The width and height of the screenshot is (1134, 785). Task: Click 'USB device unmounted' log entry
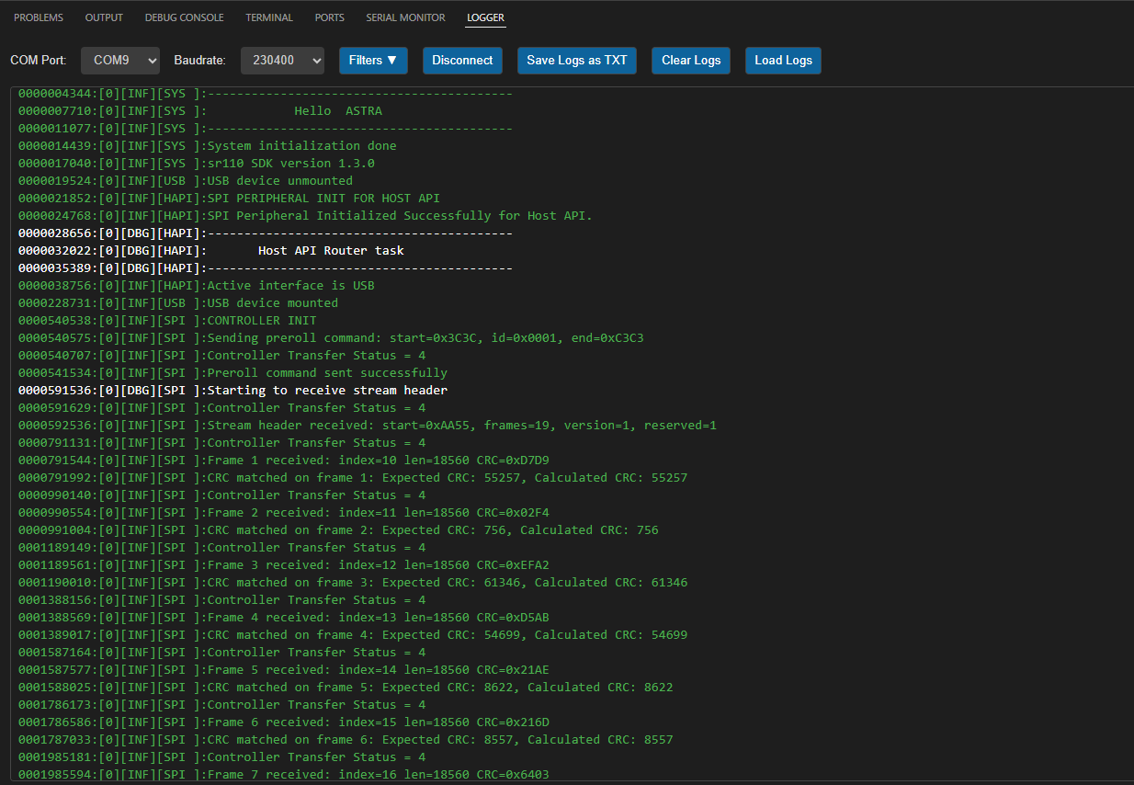[x=186, y=181]
